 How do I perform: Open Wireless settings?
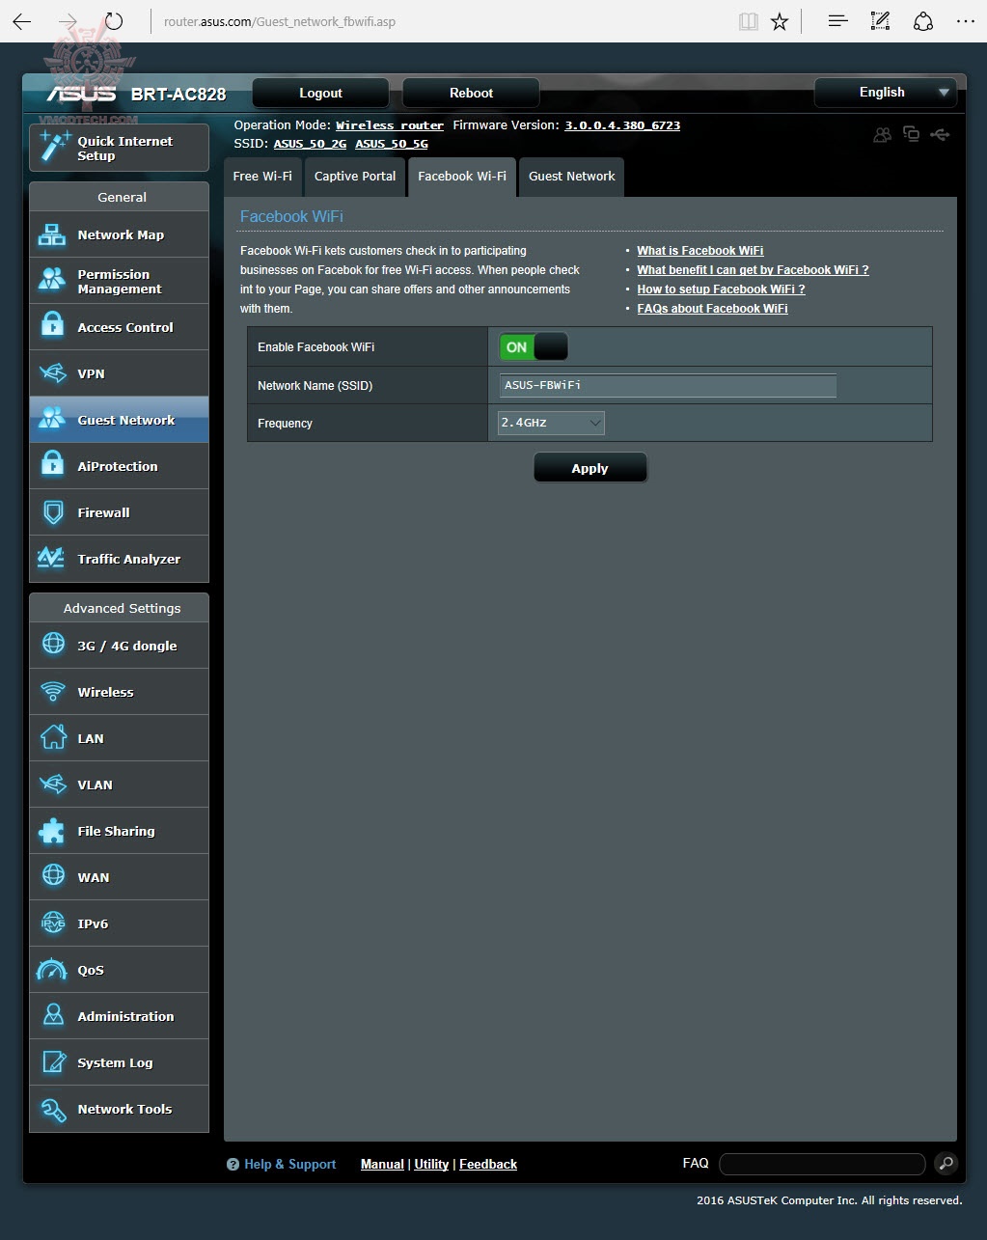119,692
